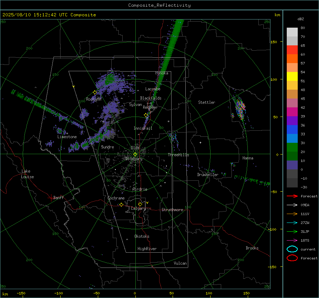Click the yellow diamond marker at RedDeer
This screenshot has width=319, height=298.
click(x=146, y=115)
